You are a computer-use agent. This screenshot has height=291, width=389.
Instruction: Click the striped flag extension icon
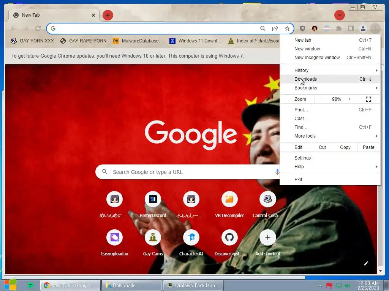(x=327, y=28)
